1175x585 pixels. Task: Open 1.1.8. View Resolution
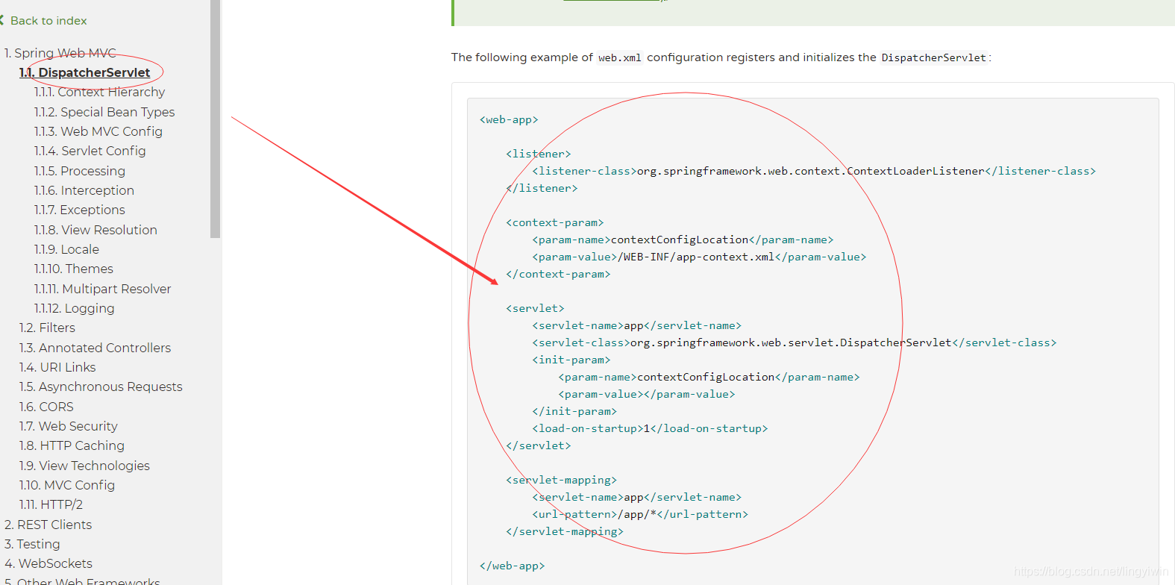95,230
